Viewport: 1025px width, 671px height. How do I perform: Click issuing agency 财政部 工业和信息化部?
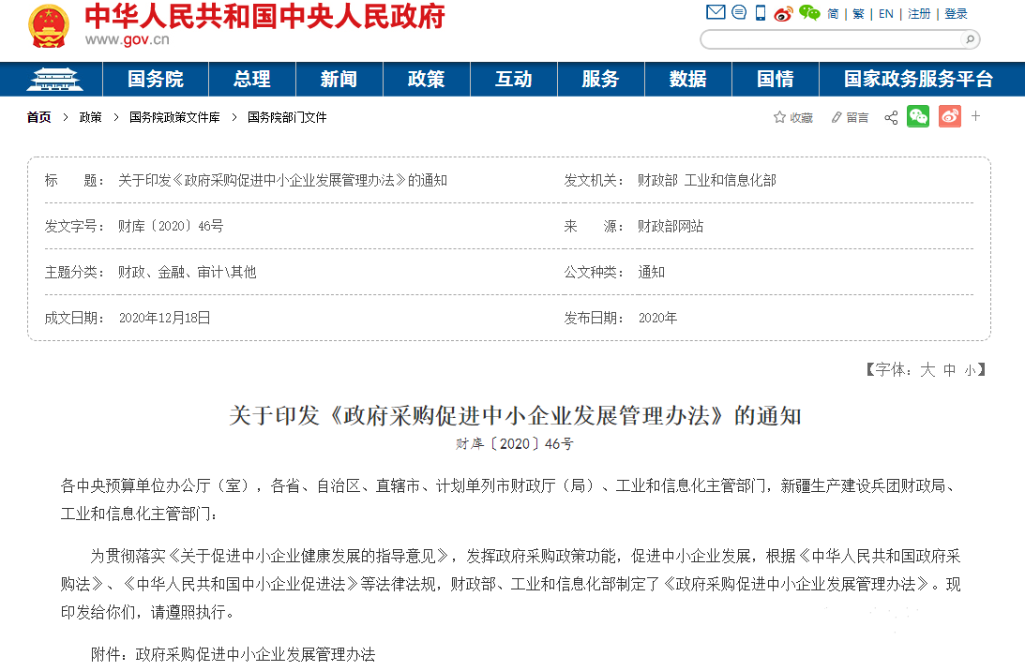coord(707,180)
